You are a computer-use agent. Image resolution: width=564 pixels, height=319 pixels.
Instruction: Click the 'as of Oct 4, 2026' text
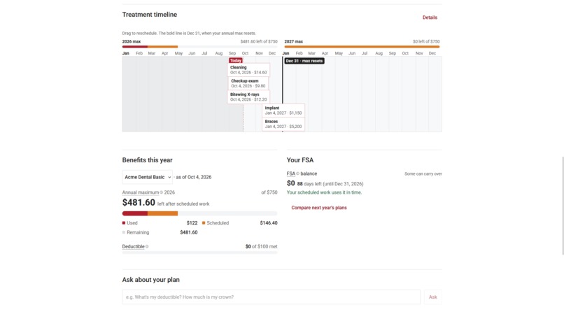194,177
